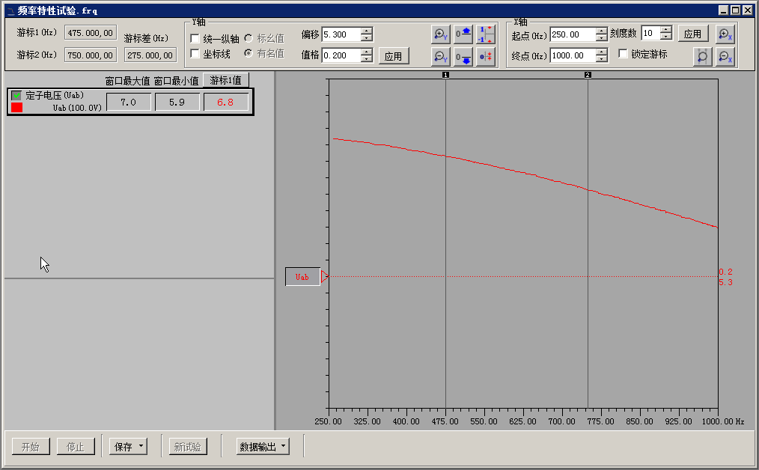Image resolution: width=759 pixels, height=470 pixels.
Task: Click the compress Y-axis around zero icon
Action: [486, 57]
